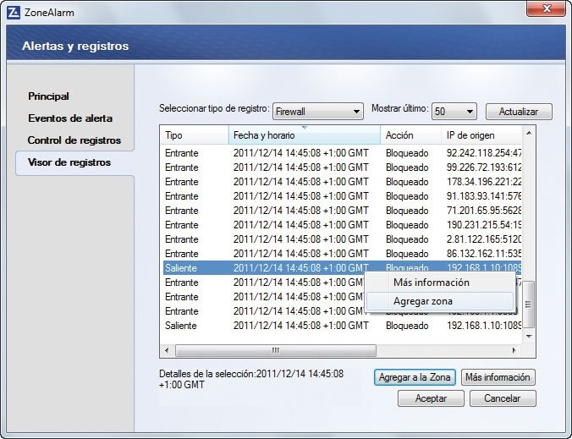
Task: Select log row with IP 91.183.93.141
Action: pos(343,196)
